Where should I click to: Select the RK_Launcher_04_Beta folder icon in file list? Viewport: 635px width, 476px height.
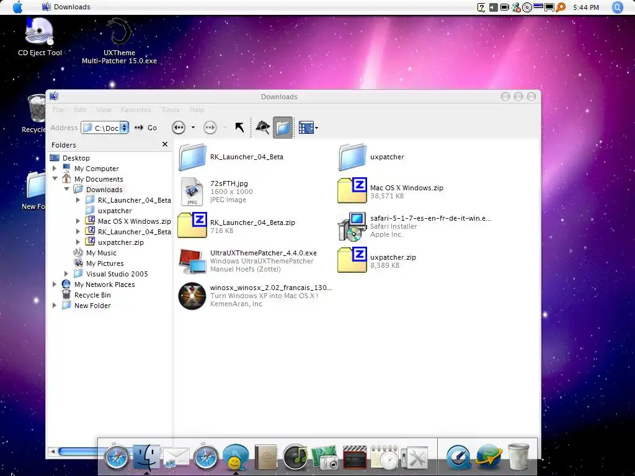tap(193, 157)
